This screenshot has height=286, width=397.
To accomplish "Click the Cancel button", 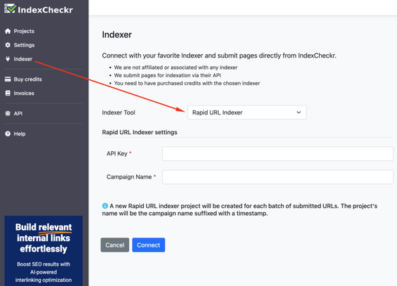I will point(115,245).
